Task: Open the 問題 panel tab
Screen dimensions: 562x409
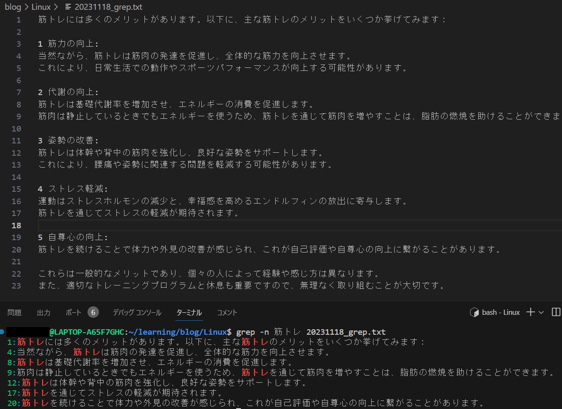Action: click(14, 312)
